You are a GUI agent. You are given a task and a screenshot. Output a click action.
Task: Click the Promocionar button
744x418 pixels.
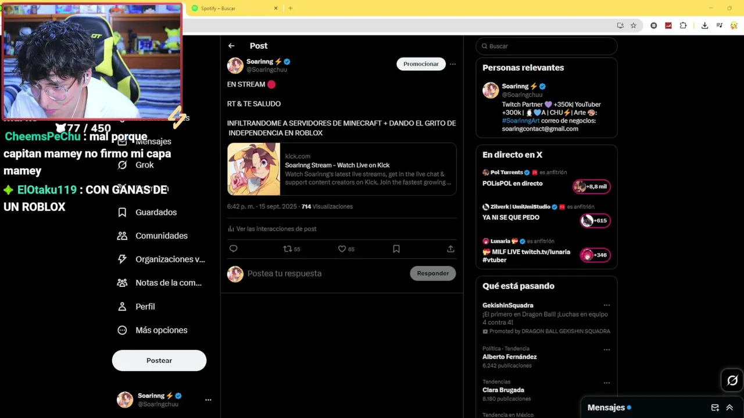point(421,64)
